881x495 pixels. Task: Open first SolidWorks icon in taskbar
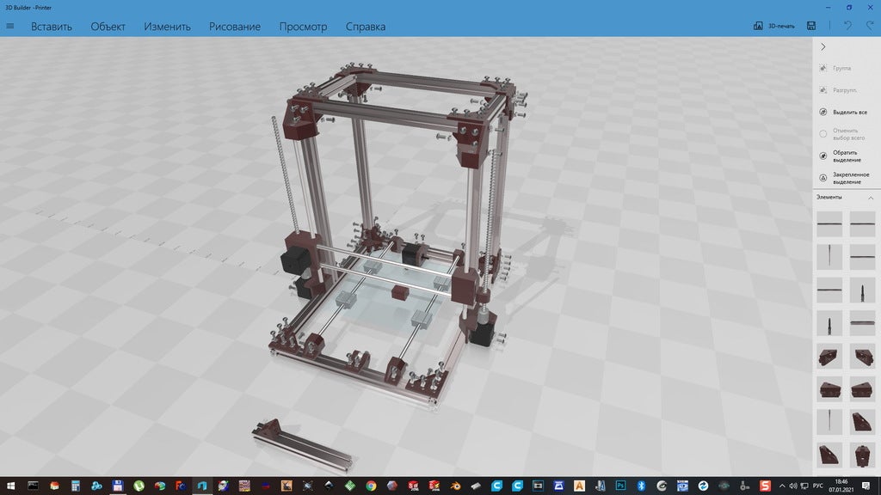[413, 486]
